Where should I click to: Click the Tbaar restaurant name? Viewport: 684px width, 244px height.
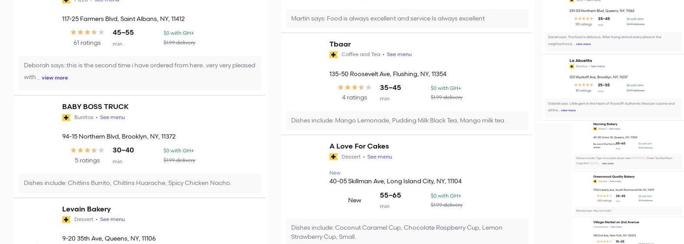(x=340, y=44)
